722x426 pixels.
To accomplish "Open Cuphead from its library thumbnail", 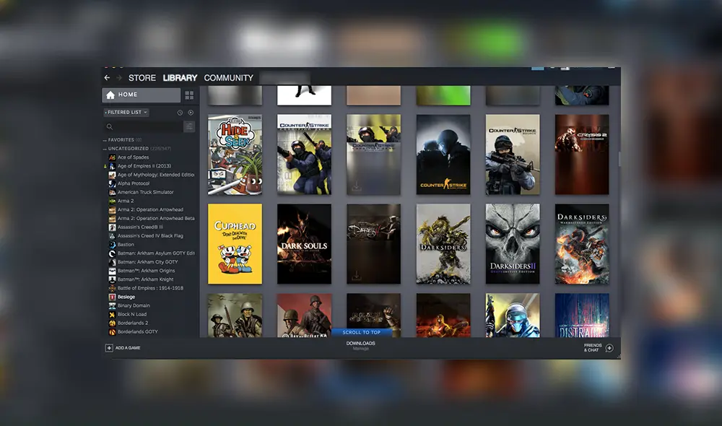I will [x=234, y=245].
